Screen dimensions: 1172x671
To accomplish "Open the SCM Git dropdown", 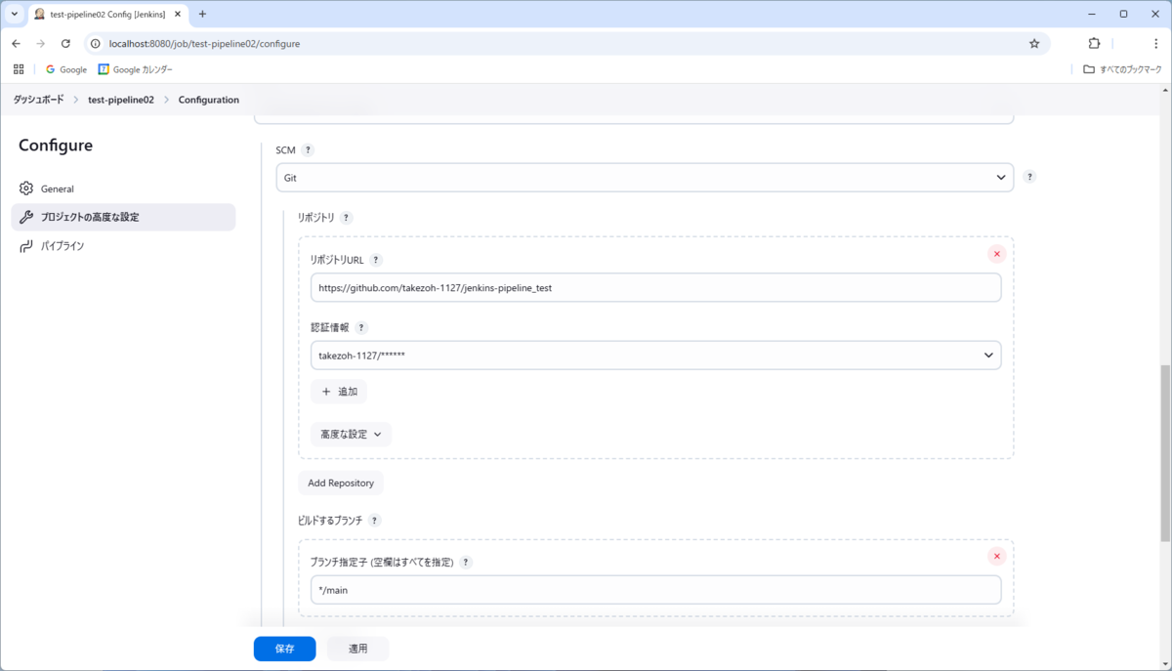I will click(645, 178).
